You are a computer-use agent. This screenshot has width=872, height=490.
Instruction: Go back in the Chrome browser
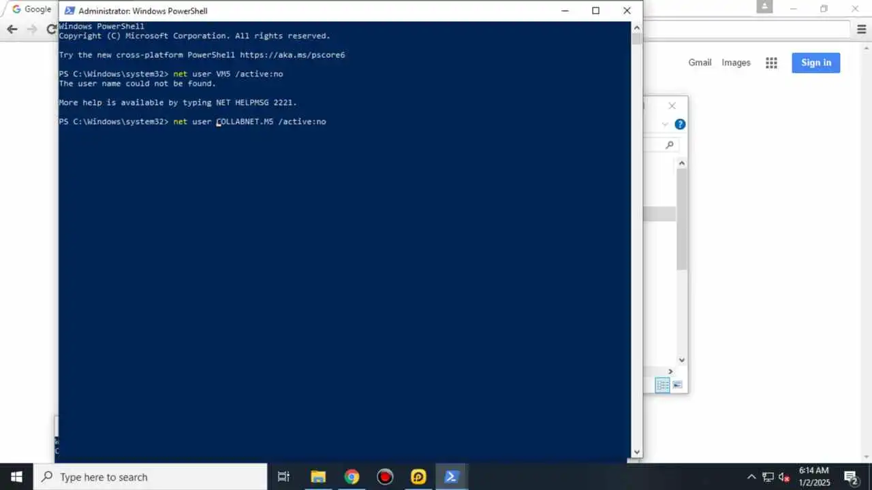(x=12, y=29)
